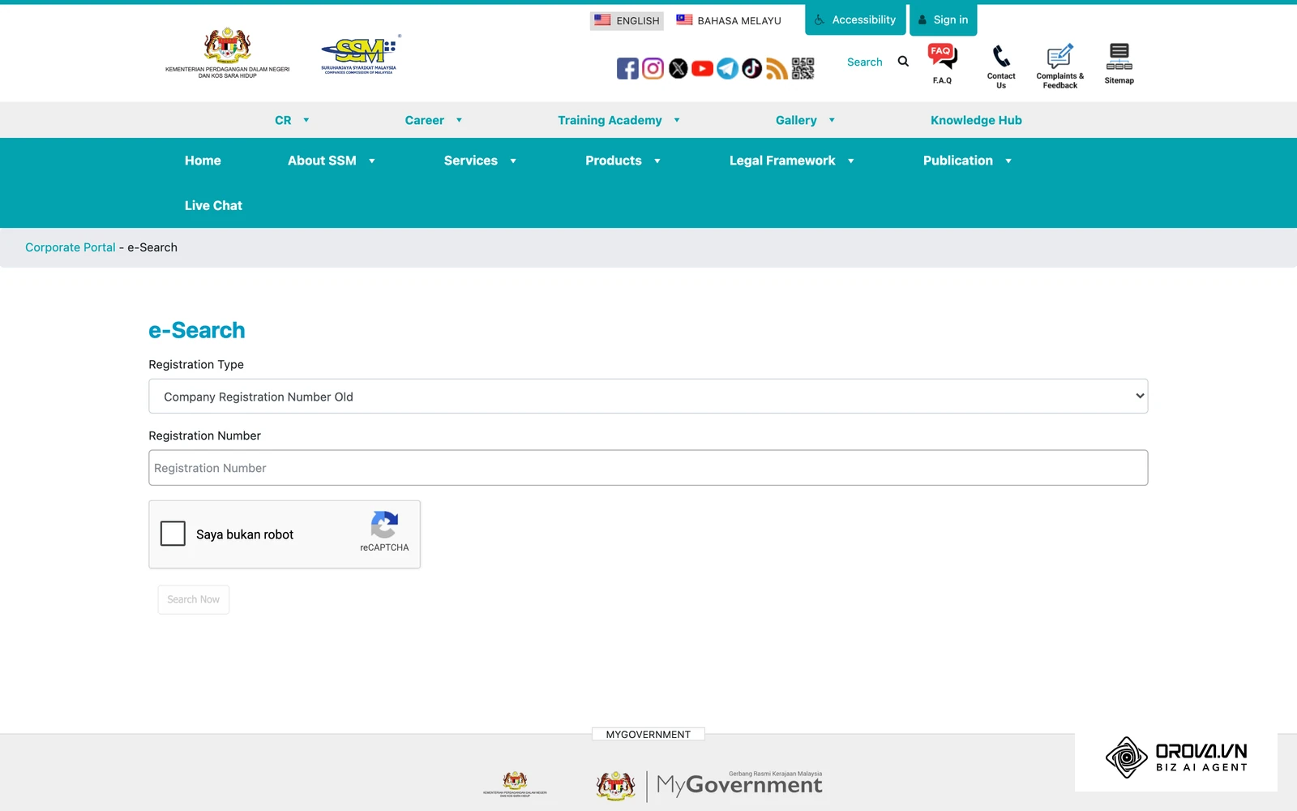Open the YouTube channel icon

click(x=703, y=69)
